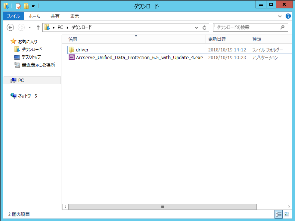Select the driver folder
Image resolution: width=295 pixels, height=221 pixels.
[180, 50]
